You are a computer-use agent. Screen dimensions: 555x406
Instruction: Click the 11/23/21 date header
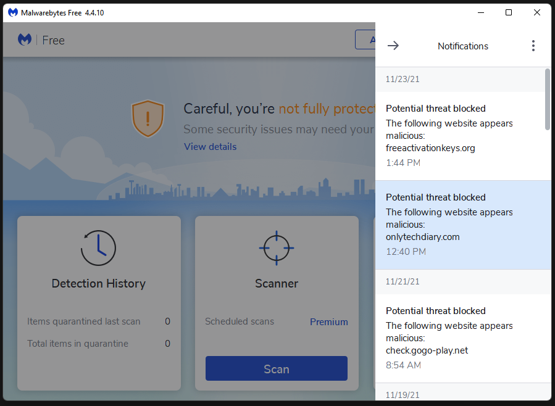403,79
